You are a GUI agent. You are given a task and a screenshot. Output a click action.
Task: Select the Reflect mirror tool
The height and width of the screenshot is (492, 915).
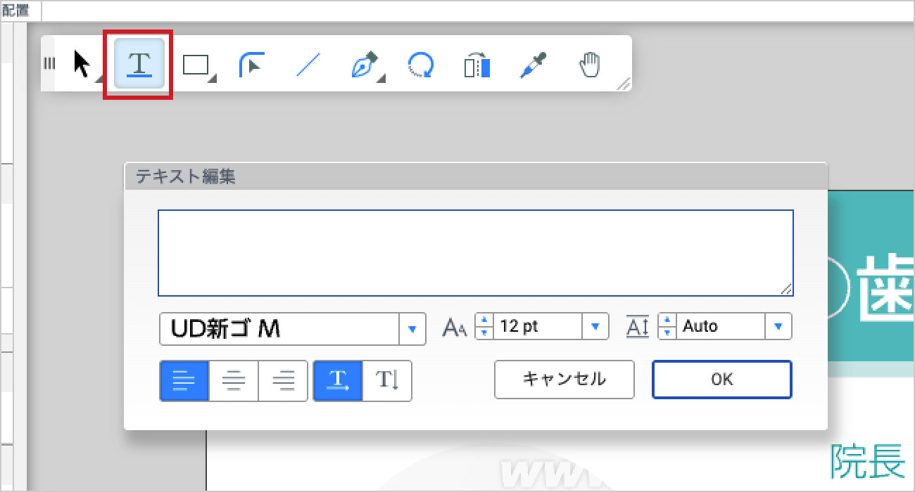point(477,65)
